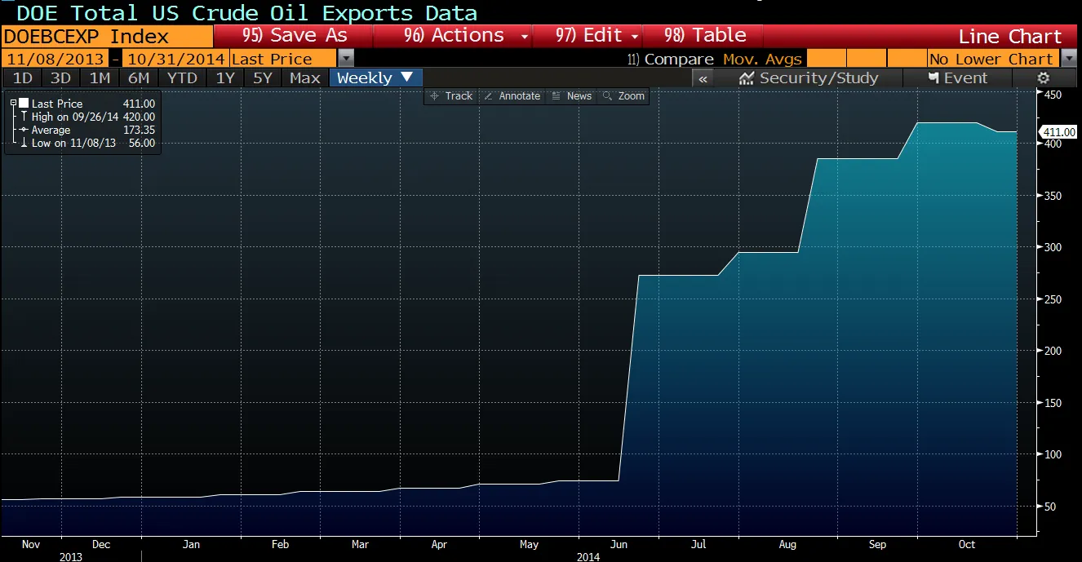Select the 5Y range tab
Screen dimensions: 1082x562
(x=263, y=78)
